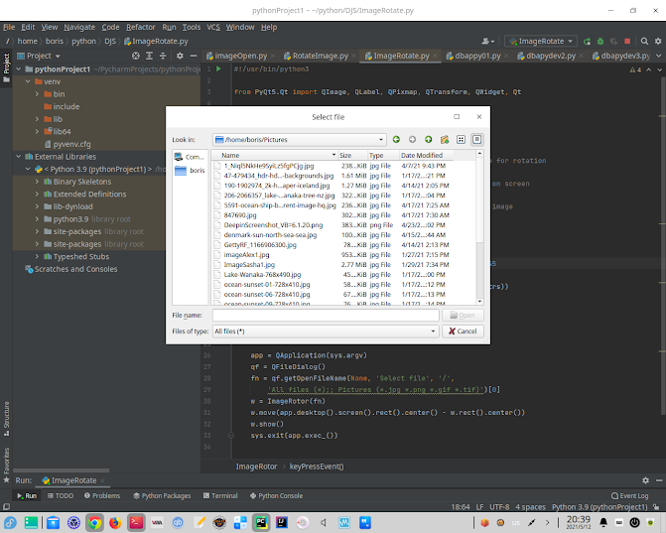Select boris folder in dialog sidebar
The width and height of the screenshot is (666, 533).
(x=190, y=171)
